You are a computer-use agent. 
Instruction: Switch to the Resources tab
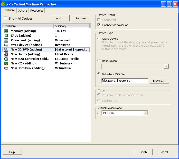[x=37, y=11]
